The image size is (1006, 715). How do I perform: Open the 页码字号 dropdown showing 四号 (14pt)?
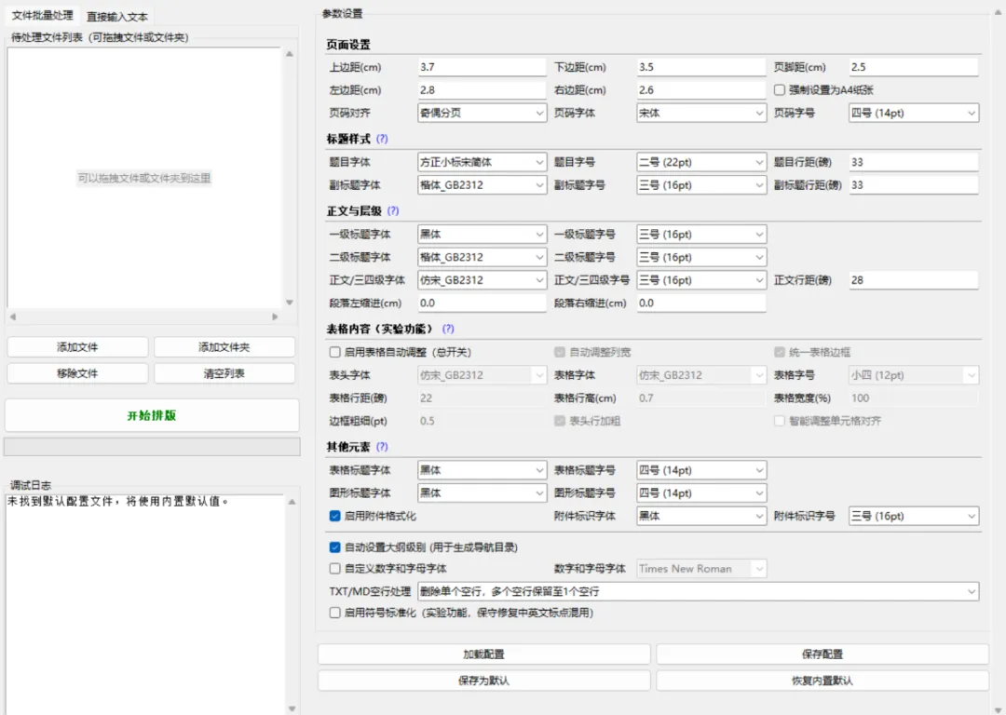point(914,113)
